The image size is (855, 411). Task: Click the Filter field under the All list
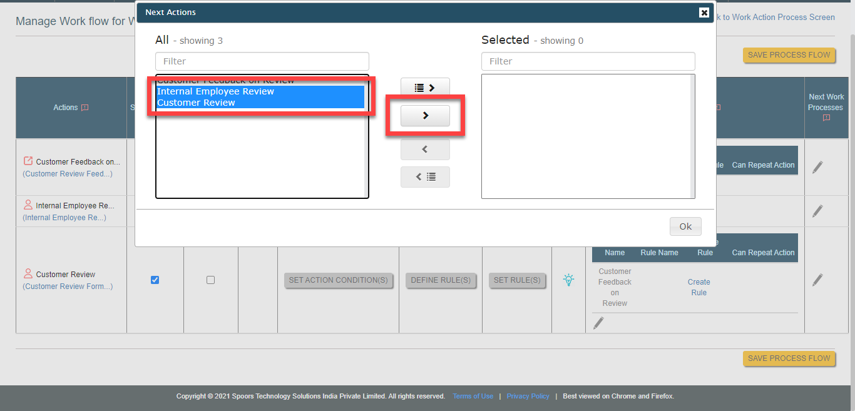click(x=262, y=61)
